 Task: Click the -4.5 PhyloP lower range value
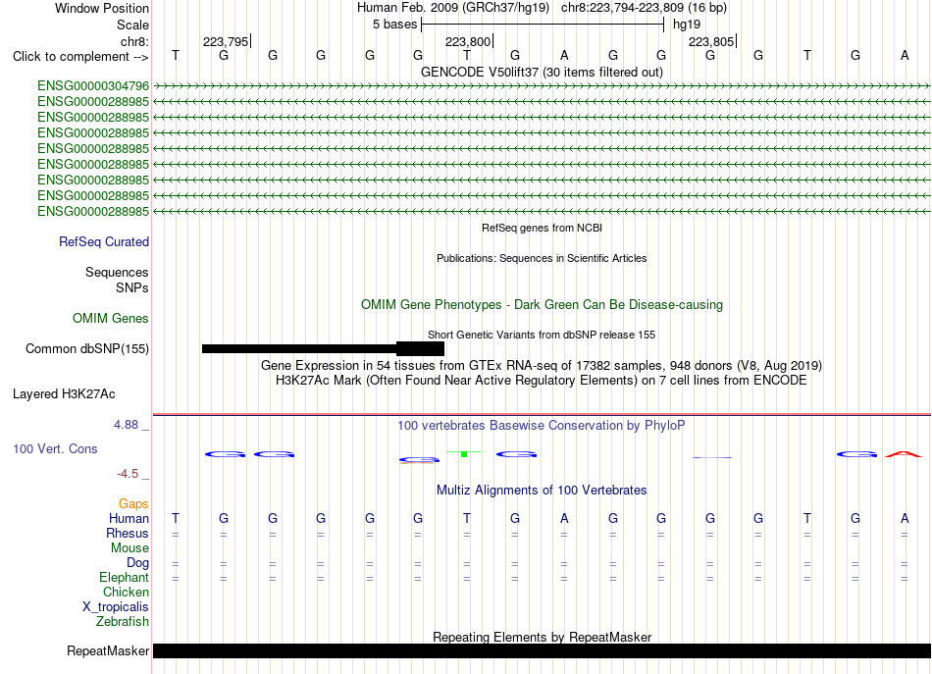pos(128,474)
